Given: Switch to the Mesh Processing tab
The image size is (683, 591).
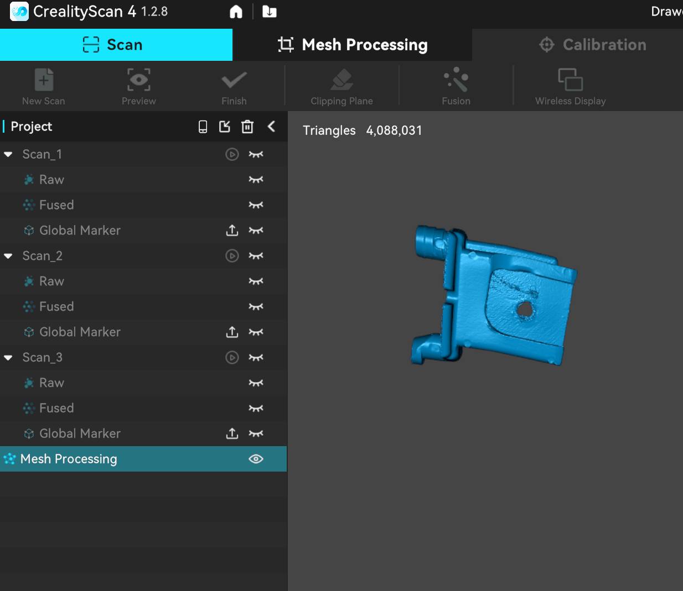Looking at the screenshot, I should (x=353, y=45).
